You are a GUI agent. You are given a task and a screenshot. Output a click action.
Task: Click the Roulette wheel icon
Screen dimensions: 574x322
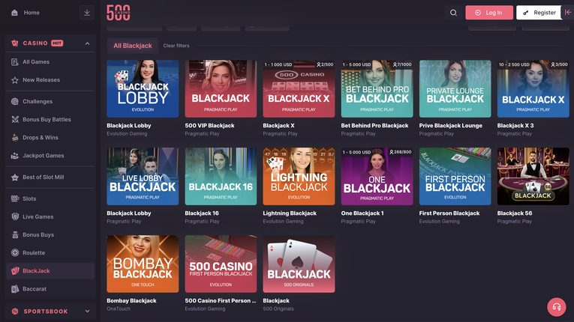pyautogui.click(x=15, y=252)
